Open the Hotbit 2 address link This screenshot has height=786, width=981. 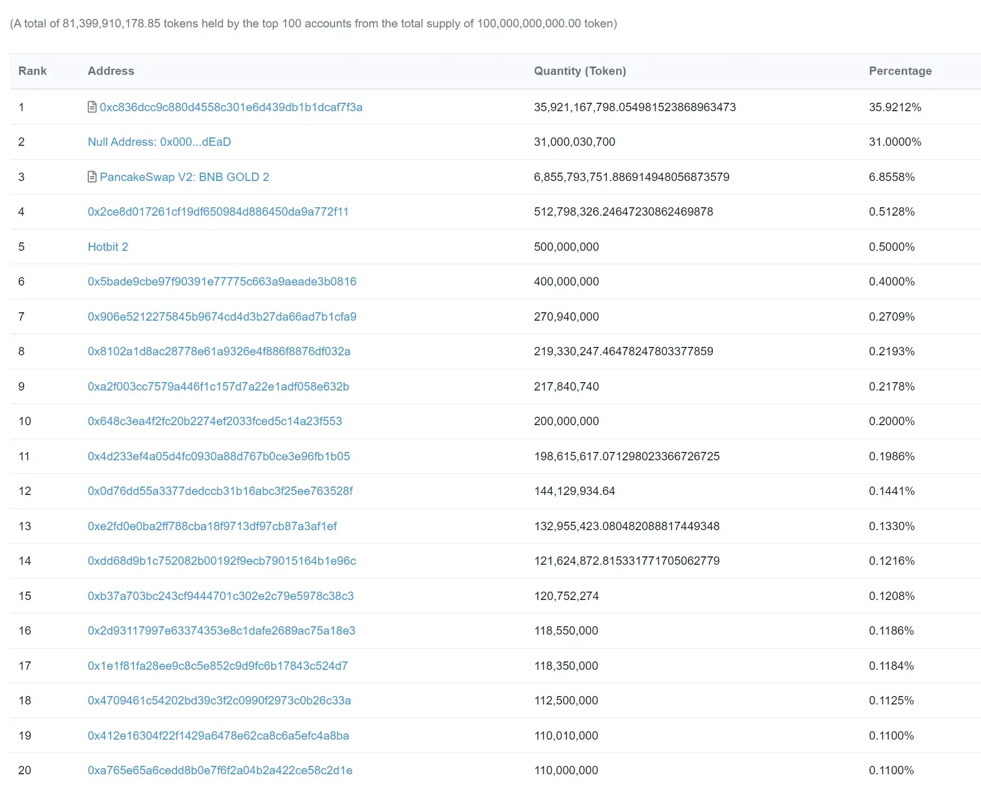point(108,246)
